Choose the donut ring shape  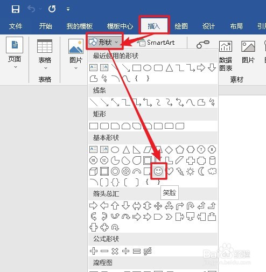tap(115, 171)
